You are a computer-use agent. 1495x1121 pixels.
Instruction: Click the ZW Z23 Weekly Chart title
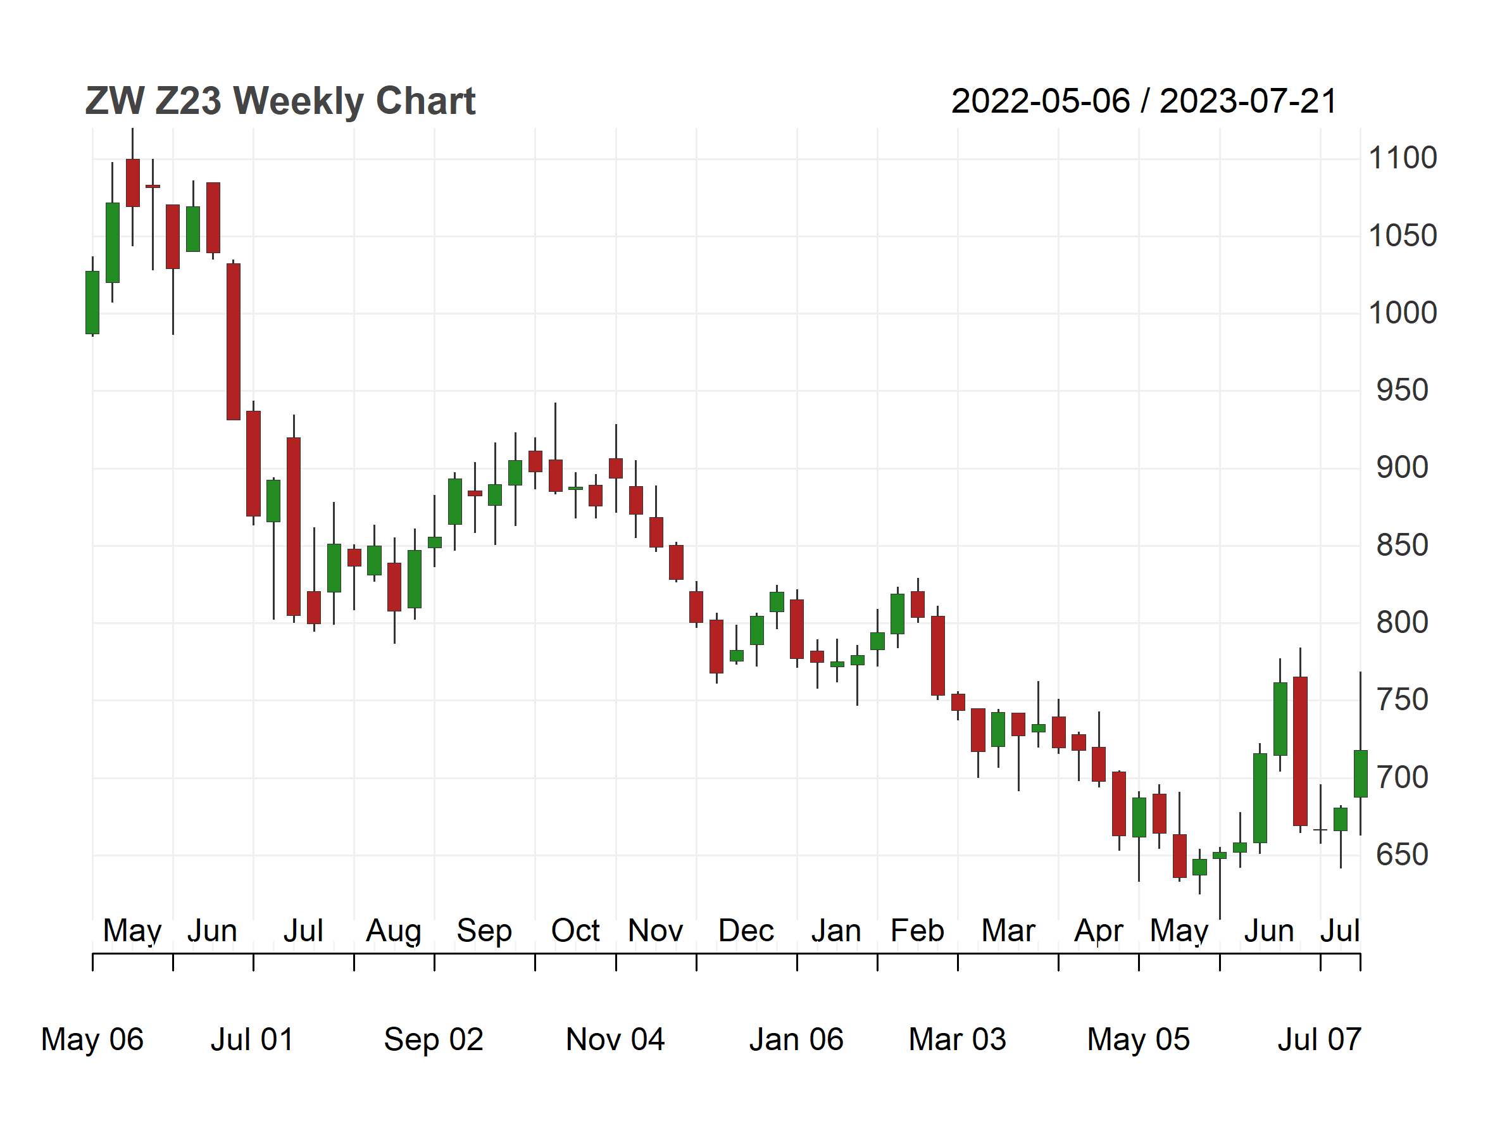tap(280, 101)
